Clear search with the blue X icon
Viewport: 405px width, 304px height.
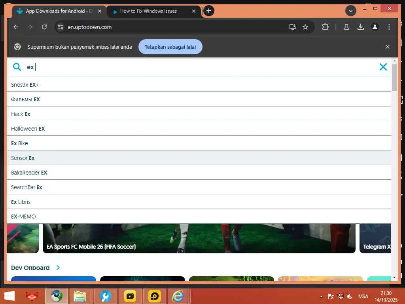pos(383,67)
